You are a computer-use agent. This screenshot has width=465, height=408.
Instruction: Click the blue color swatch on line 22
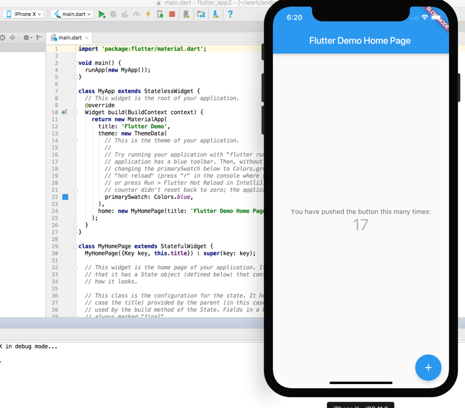pyautogui.click(x=65, y=197)
